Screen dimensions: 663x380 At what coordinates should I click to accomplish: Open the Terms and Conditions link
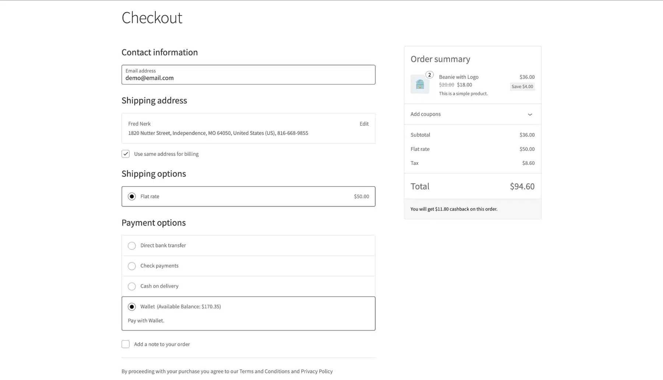click(264, 371)
